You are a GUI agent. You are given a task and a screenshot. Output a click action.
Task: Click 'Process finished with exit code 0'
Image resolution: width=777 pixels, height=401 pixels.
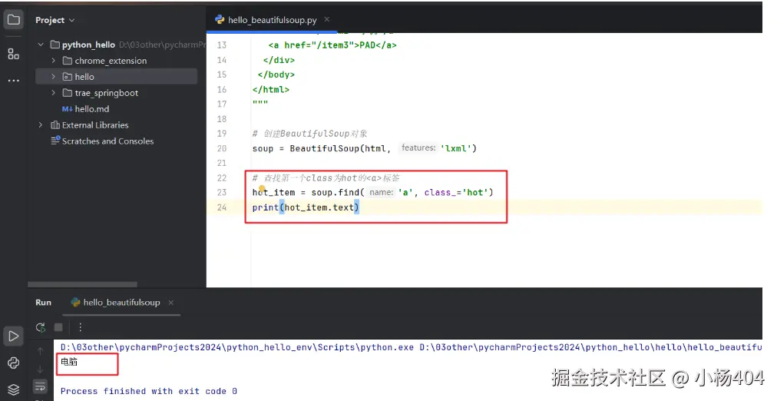tap(149, 391)
